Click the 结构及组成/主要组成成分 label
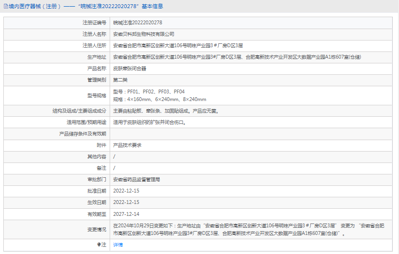The width and height of the screenshot is (399, 254). pos(79,111)
